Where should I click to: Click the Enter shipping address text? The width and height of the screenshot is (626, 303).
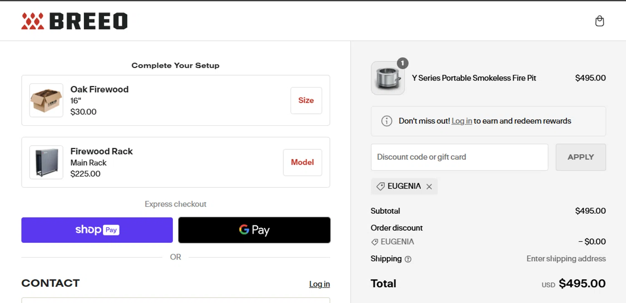(566, 259)
